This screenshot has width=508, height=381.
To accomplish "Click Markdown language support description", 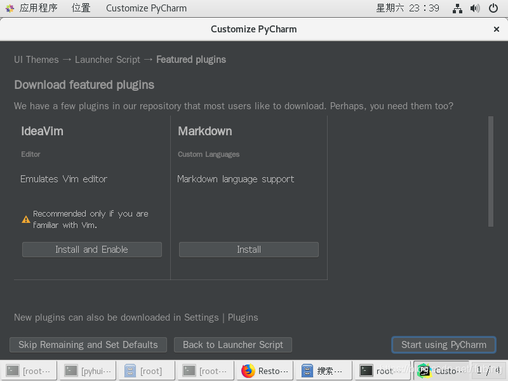I will [x=236, y=179].
